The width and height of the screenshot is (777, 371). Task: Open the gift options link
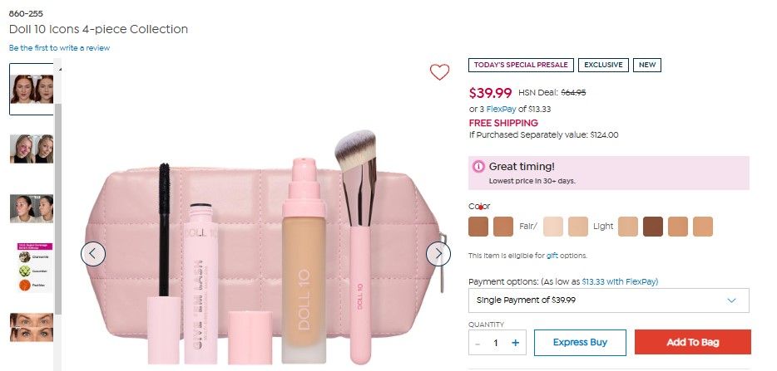pos(552,256)
